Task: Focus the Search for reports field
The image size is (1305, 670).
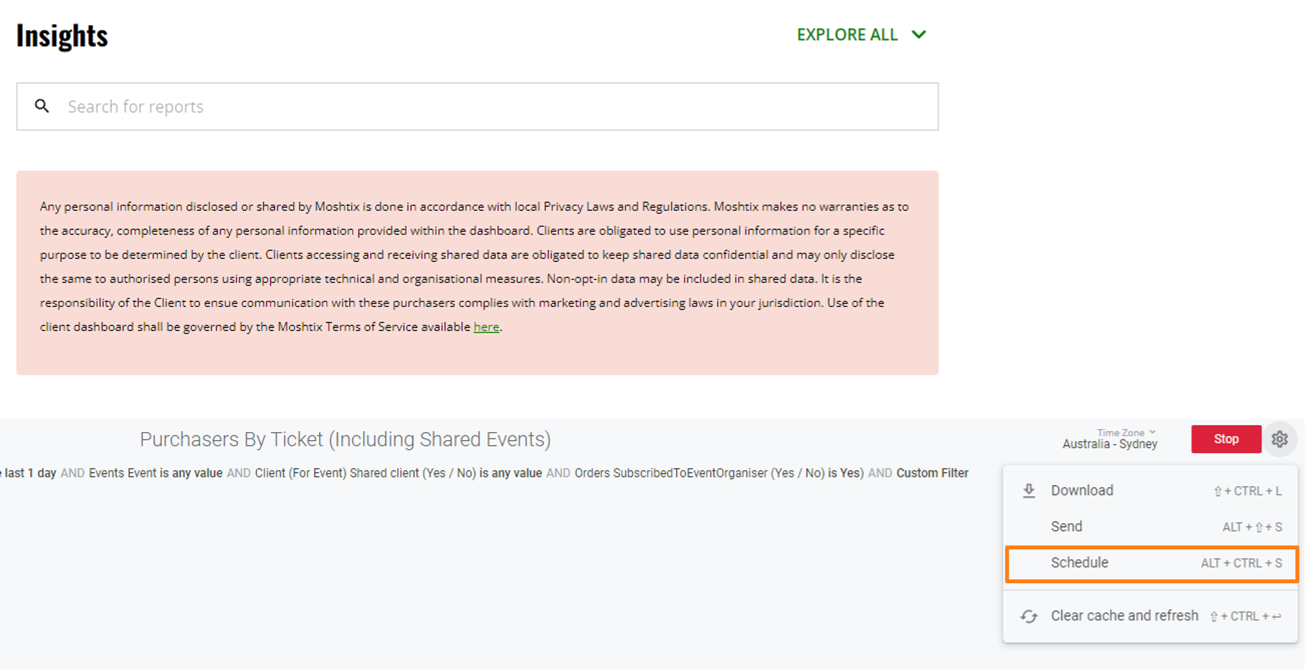Action: click(477, 106)
